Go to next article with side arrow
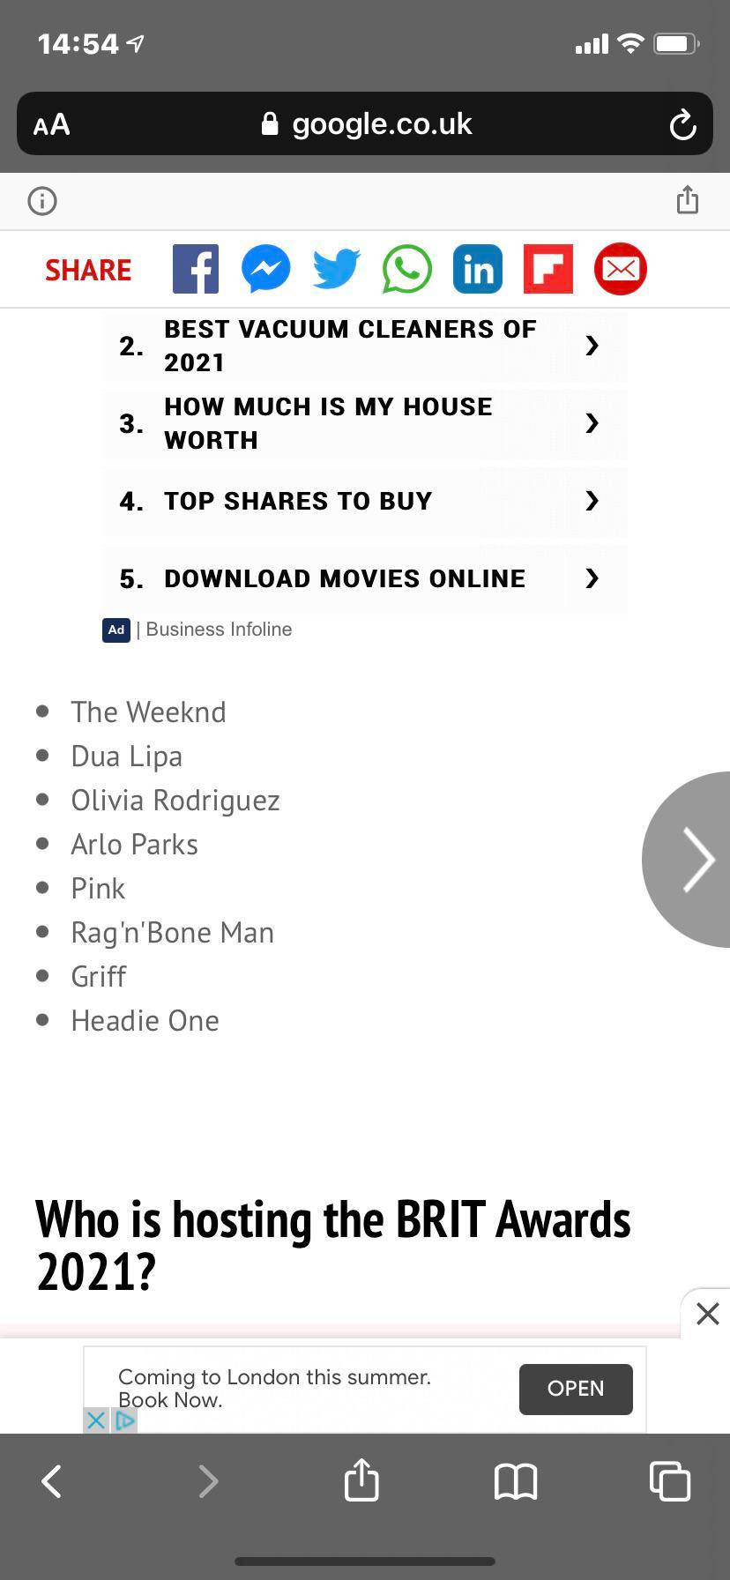 tap(695, 860)
